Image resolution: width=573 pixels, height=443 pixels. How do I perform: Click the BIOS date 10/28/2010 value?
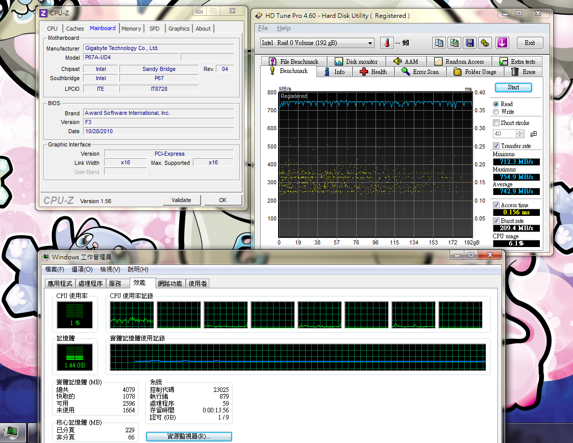coord(159,131)
